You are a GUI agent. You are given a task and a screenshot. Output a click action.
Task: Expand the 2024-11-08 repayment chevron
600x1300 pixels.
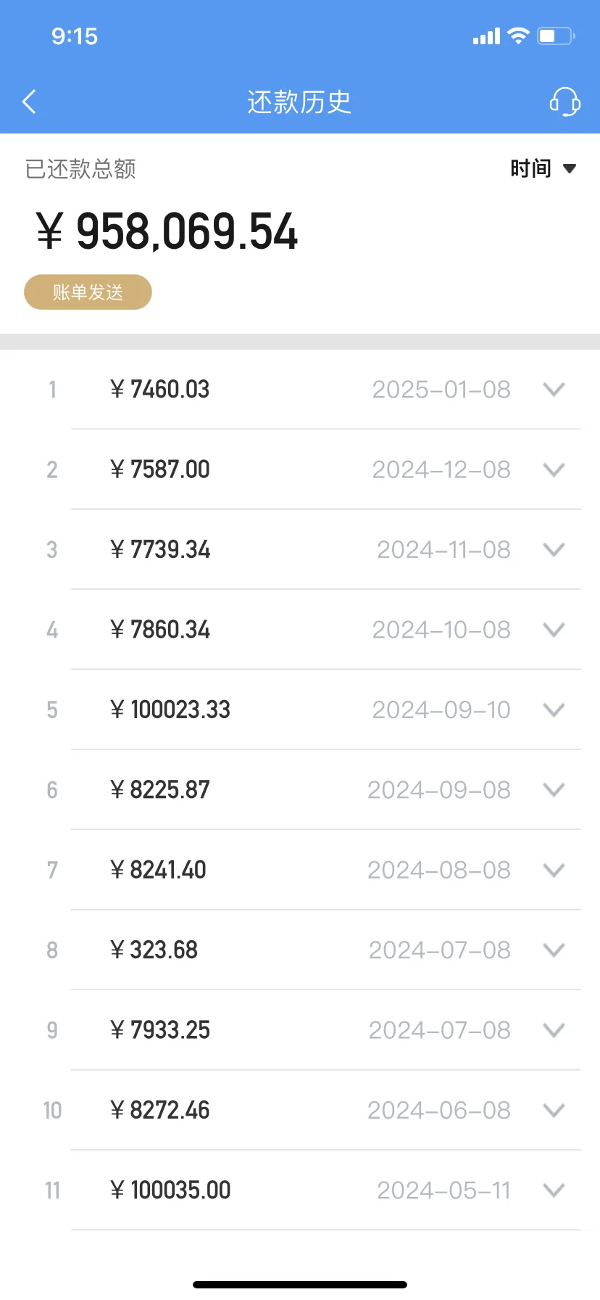click(554, 550)
